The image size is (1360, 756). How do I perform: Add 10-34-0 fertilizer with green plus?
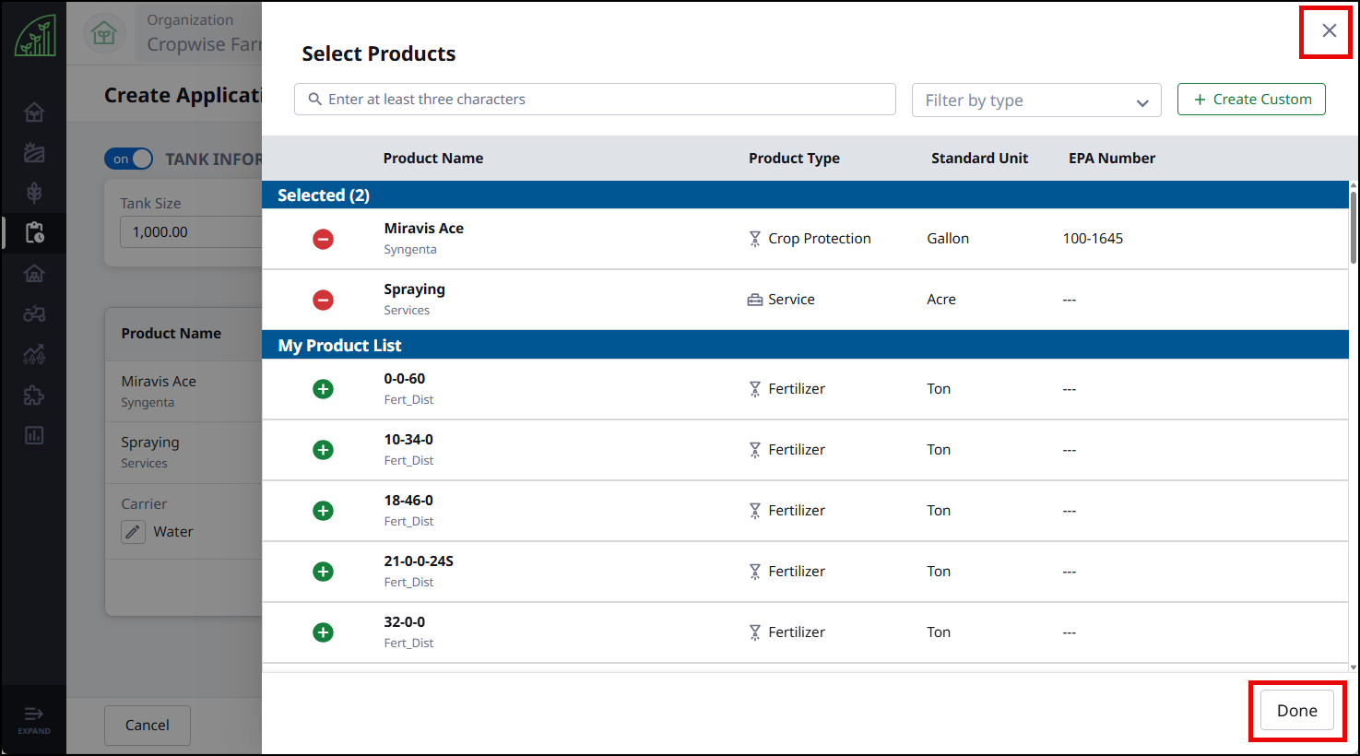coord(323,450)
